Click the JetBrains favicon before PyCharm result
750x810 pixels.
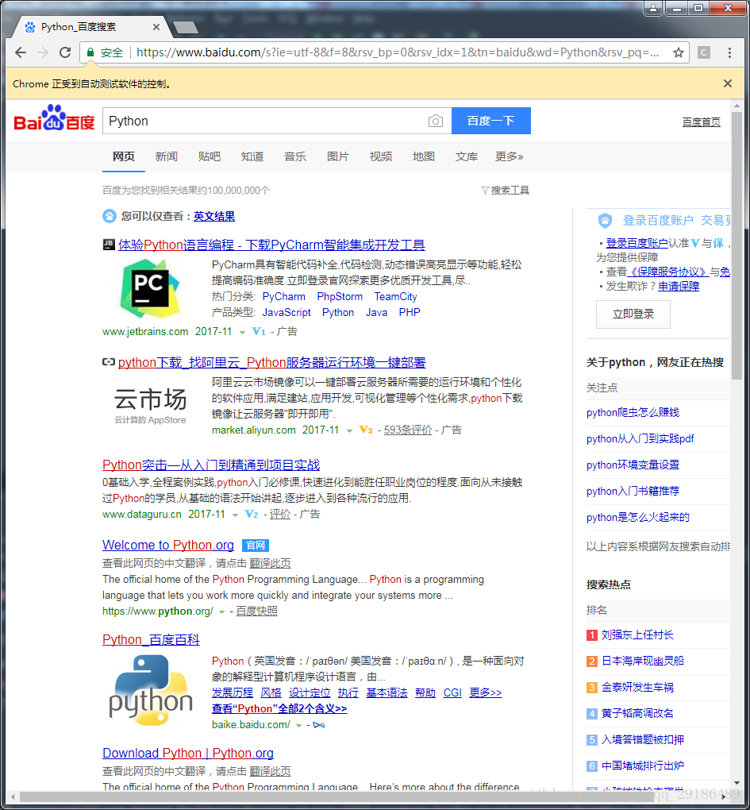click(x=109, y=245)
